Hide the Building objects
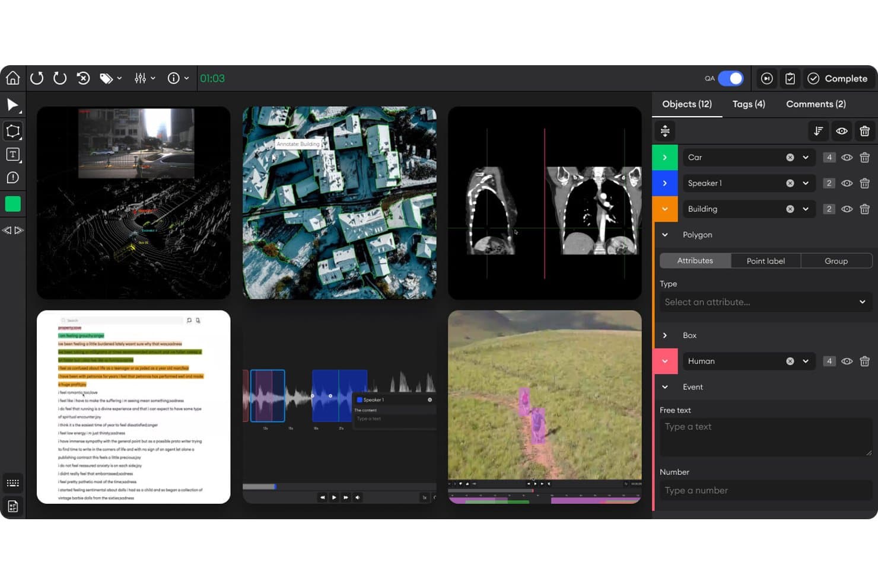The height and width of the screenshot is (585, 878). [x=847, y=209]
